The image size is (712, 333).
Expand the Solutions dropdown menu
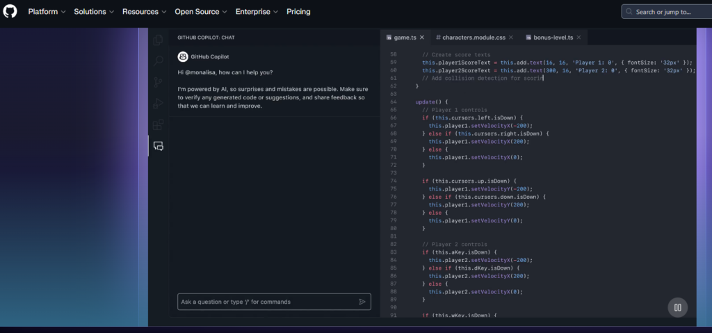click(x=94, y=12)
